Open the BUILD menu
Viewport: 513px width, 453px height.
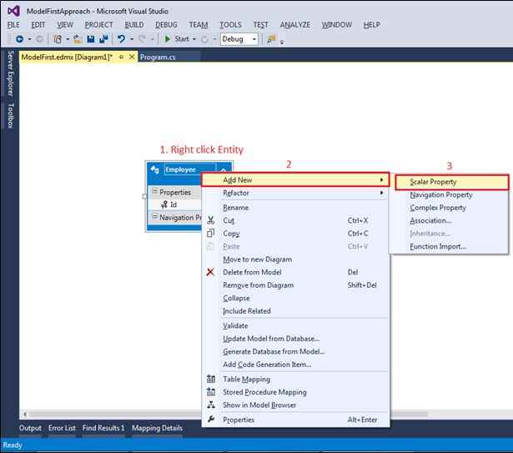(134, 25)
